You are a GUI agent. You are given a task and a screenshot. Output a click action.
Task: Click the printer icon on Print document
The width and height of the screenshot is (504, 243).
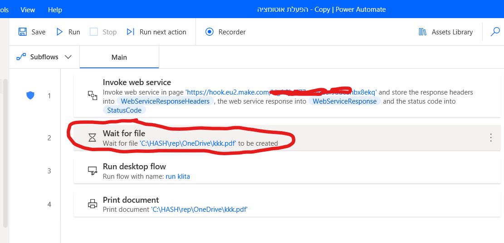(x=92, y=204)
